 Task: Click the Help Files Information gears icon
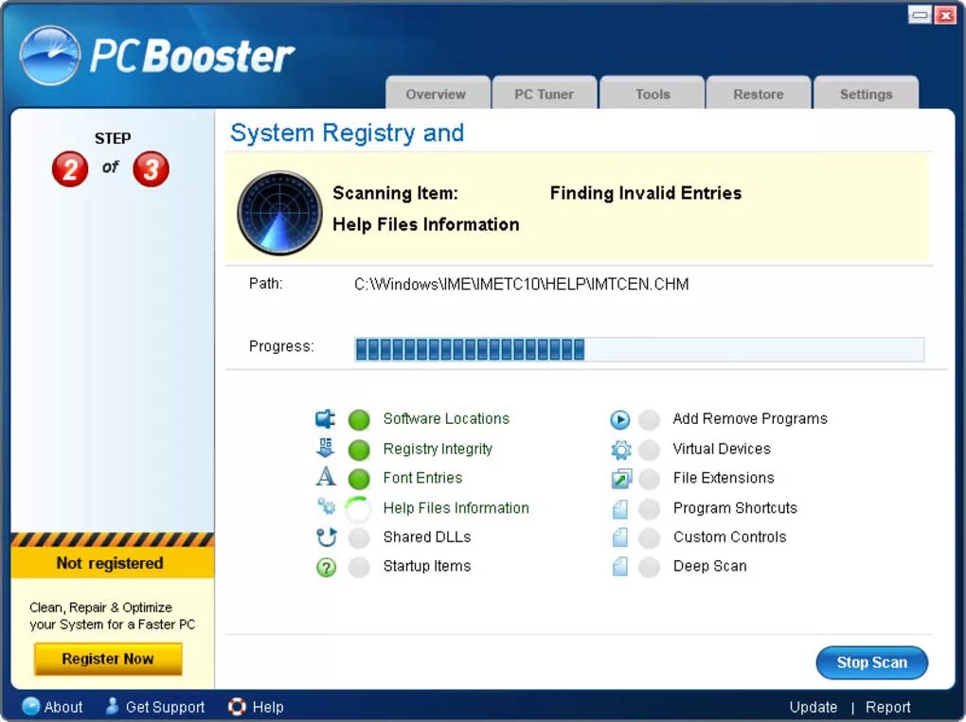click(x=326, y=506)
